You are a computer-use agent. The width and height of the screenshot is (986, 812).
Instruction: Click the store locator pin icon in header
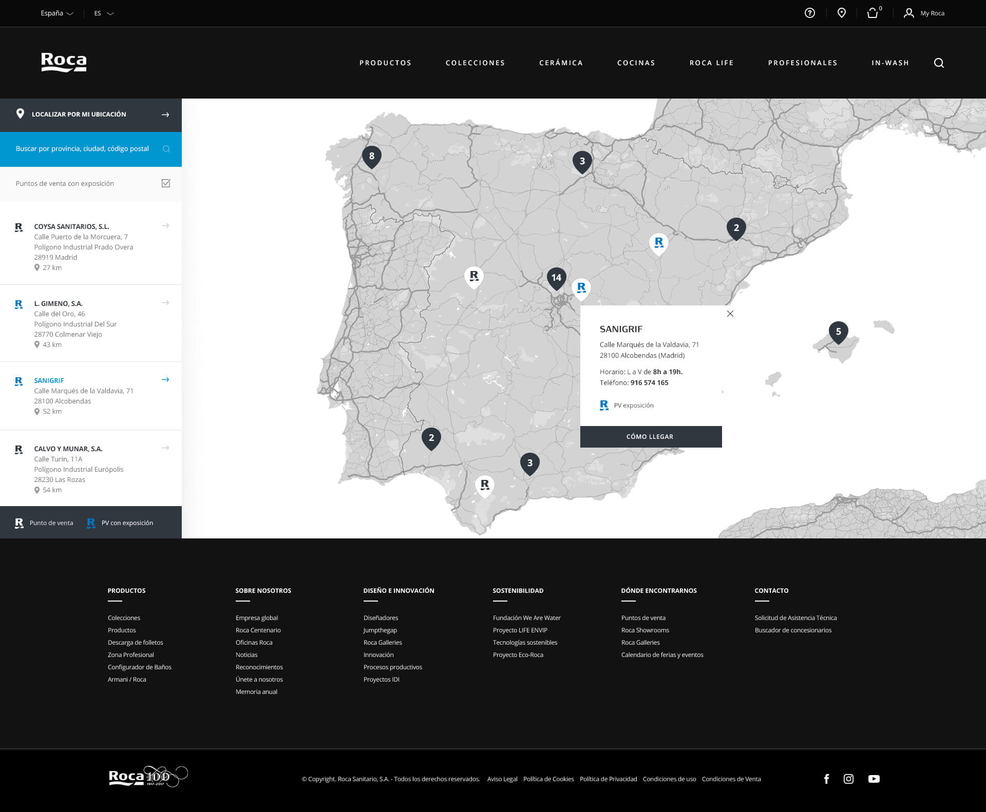click(x=841, y=13)
